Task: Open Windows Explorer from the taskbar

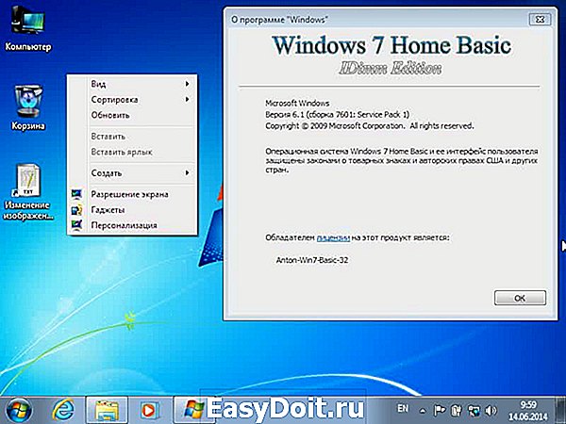Action: (107, 410)
